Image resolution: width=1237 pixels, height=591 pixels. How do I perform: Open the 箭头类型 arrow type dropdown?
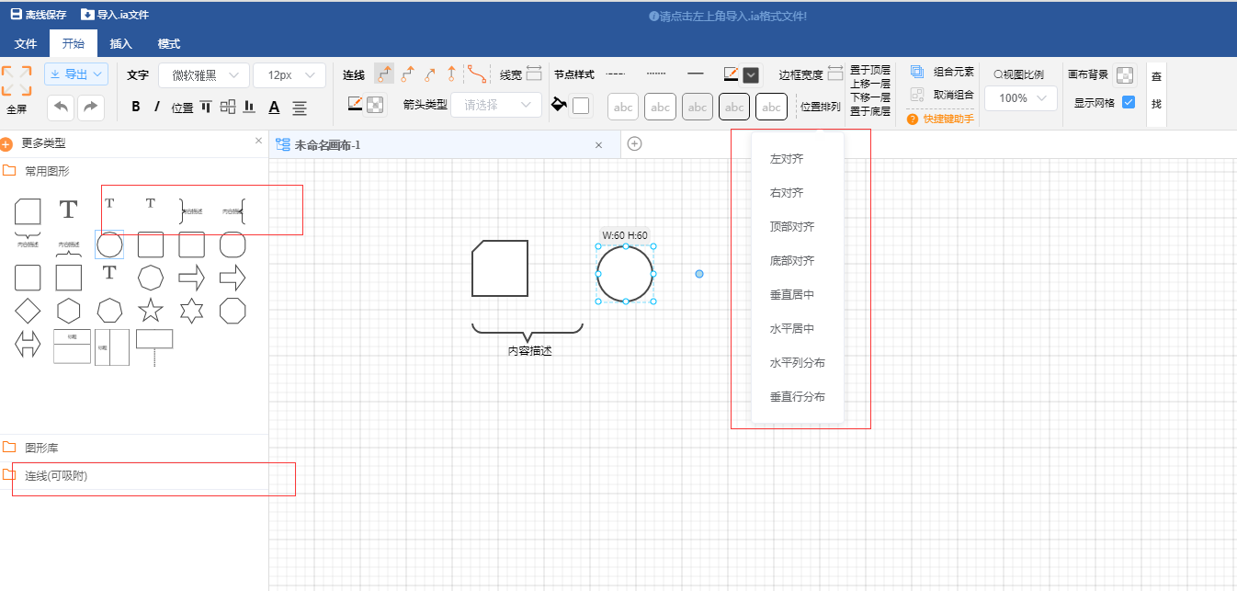(496, 105)
